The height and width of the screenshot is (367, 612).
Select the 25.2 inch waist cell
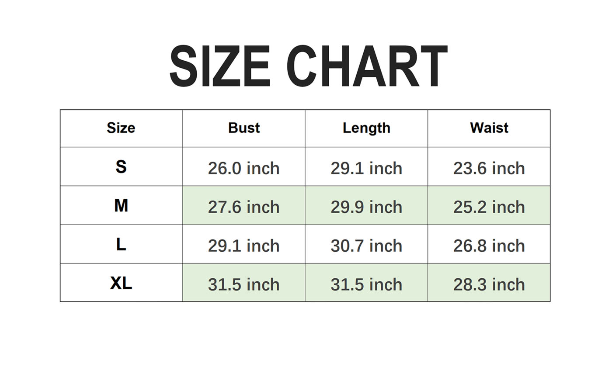click(489, 207)
